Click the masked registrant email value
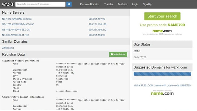This screenshot has height=111, width=197. pyautogui.click(x=67, y=91)
